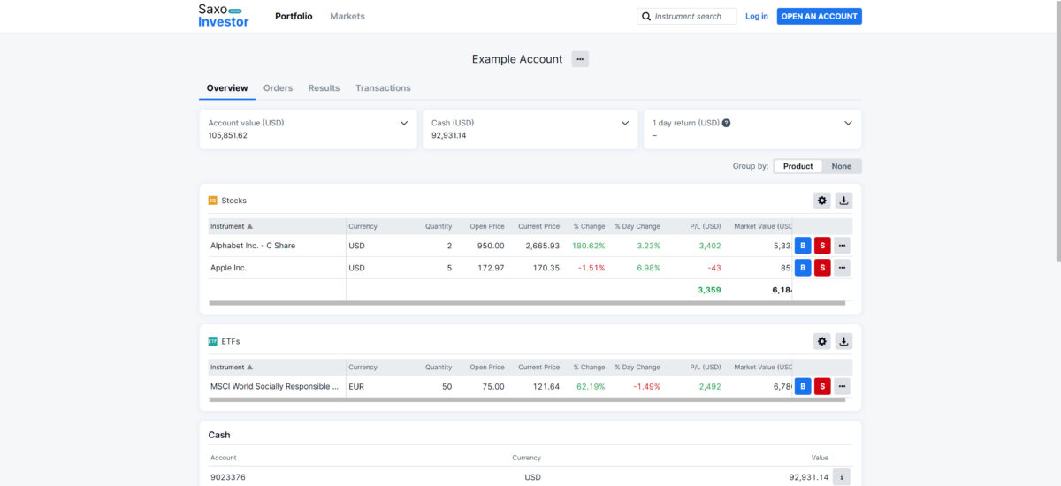Click Alphabet 180.62% change value
Viewport: 1061px width, 486px height.
pyautogui.click(x=589, y=246)
